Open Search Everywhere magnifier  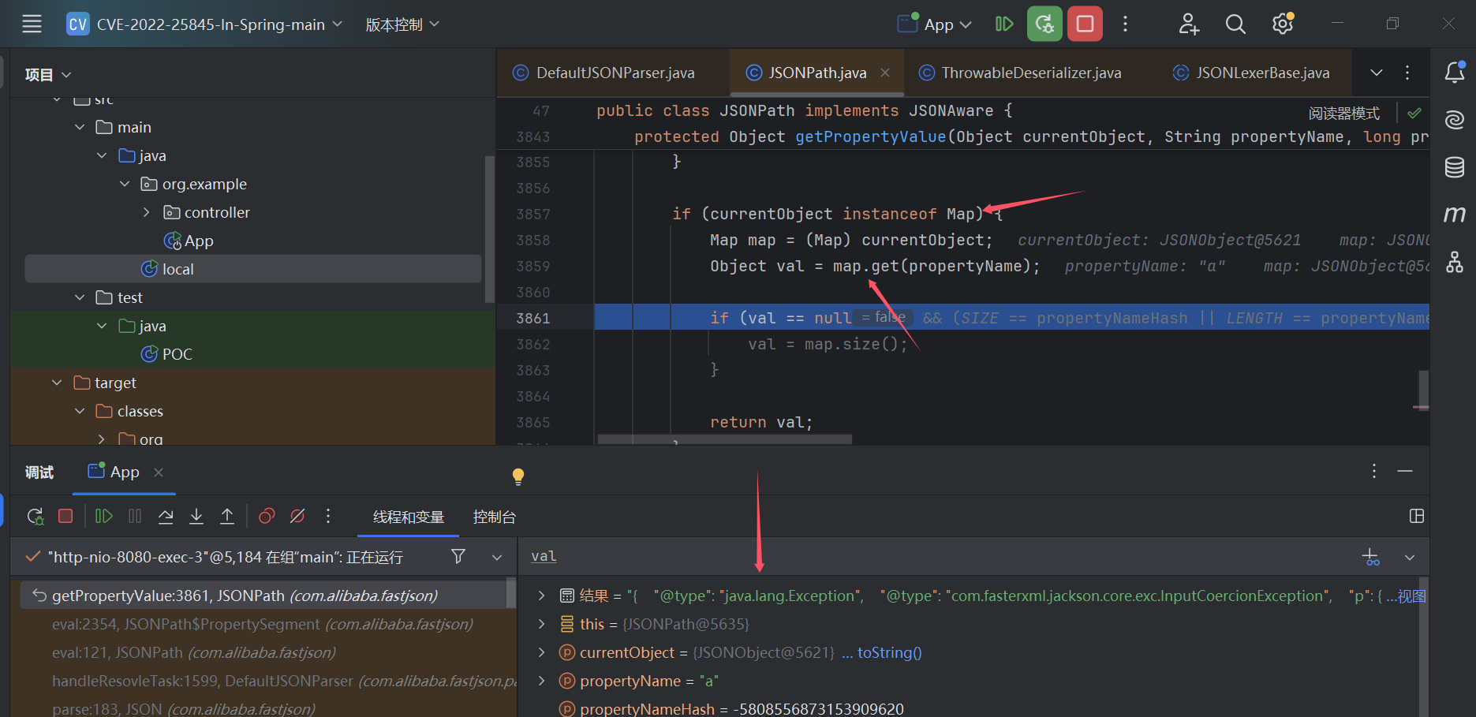pos(1235,24)
